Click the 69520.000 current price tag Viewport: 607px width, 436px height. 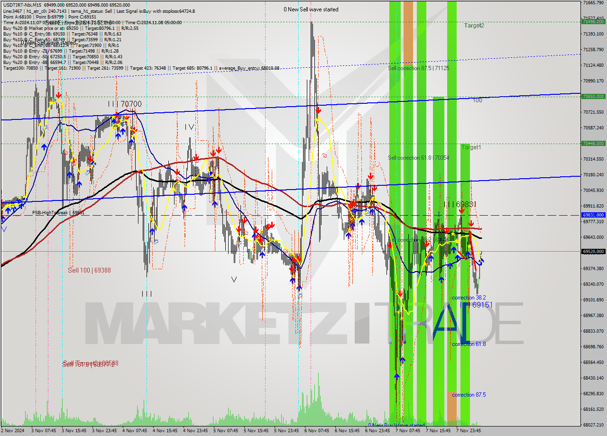pos(593,252)
